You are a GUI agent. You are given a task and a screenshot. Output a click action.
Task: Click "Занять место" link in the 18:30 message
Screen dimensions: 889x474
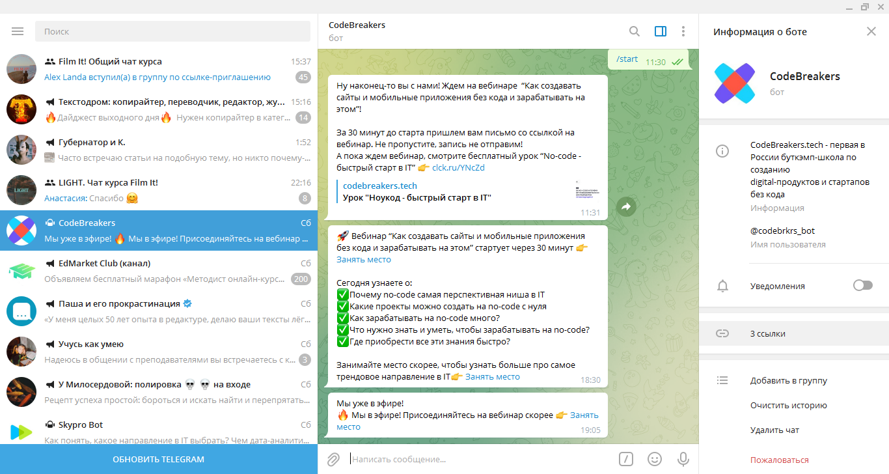[493, 376]
